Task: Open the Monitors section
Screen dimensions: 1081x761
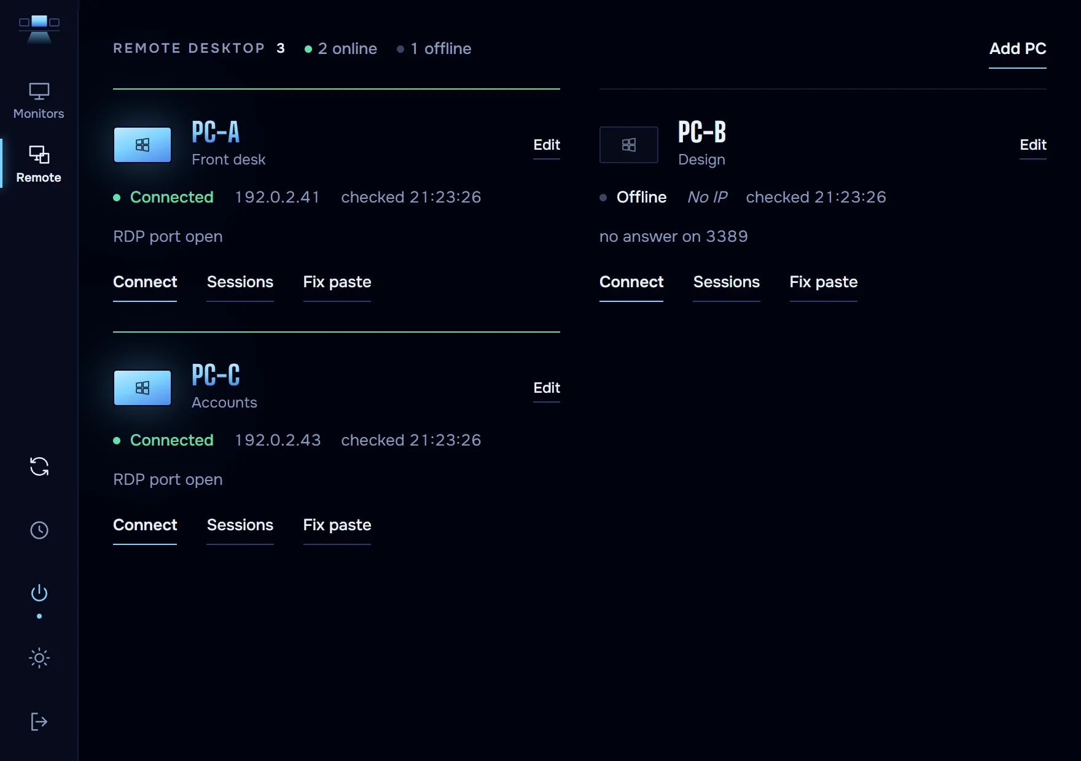Action: coord(39,101)
